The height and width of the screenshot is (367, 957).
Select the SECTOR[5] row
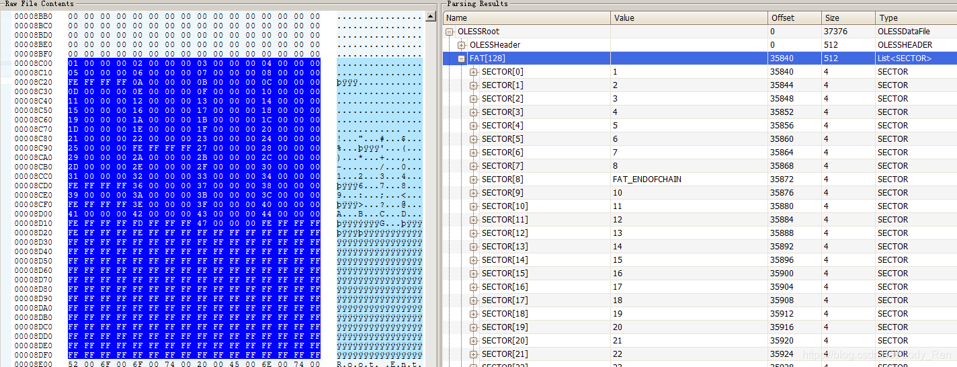click(x=700, y=139)
